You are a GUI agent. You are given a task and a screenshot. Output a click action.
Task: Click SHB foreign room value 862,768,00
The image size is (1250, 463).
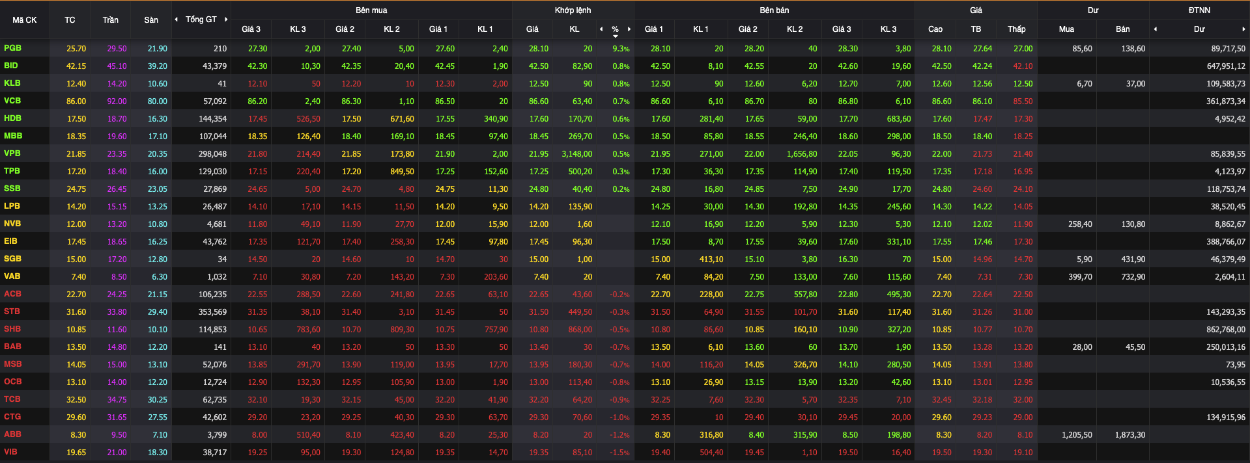click(x=1226, y=330)
